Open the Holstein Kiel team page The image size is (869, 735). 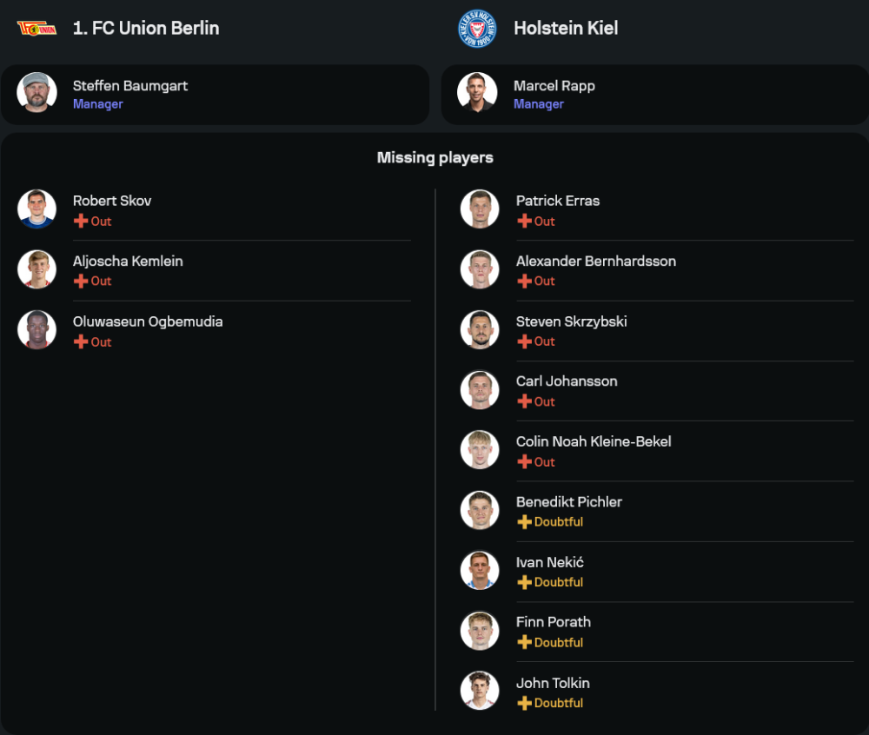pyautogui.click(x=566, y=28)
